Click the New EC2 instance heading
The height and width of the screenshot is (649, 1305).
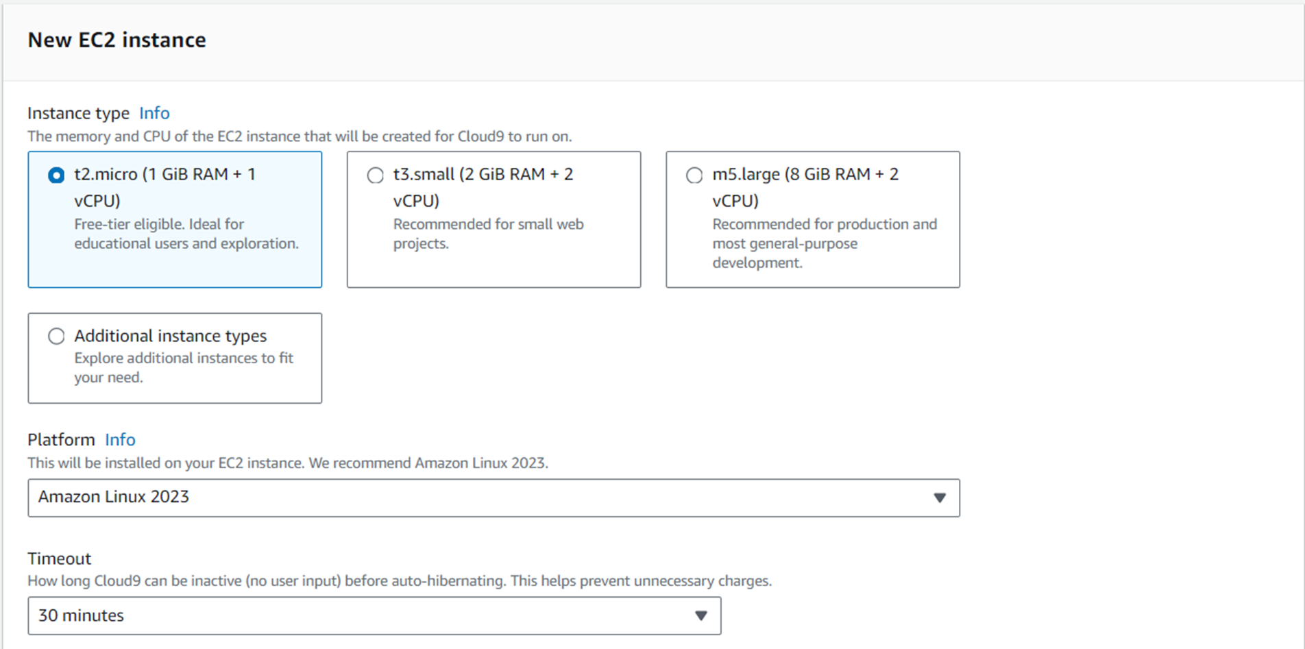(117, 40)
